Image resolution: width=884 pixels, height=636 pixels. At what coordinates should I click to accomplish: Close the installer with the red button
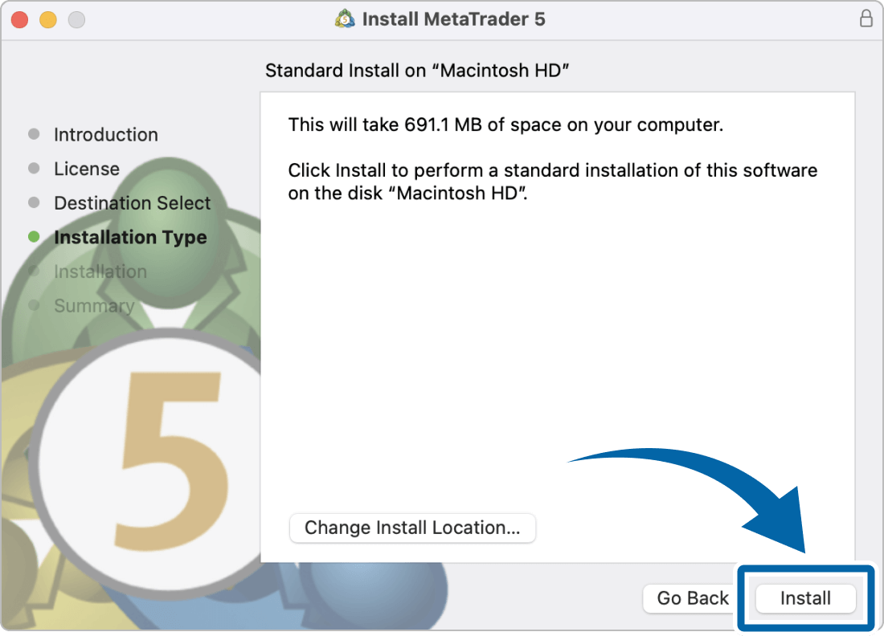click(x=20, y=20)
